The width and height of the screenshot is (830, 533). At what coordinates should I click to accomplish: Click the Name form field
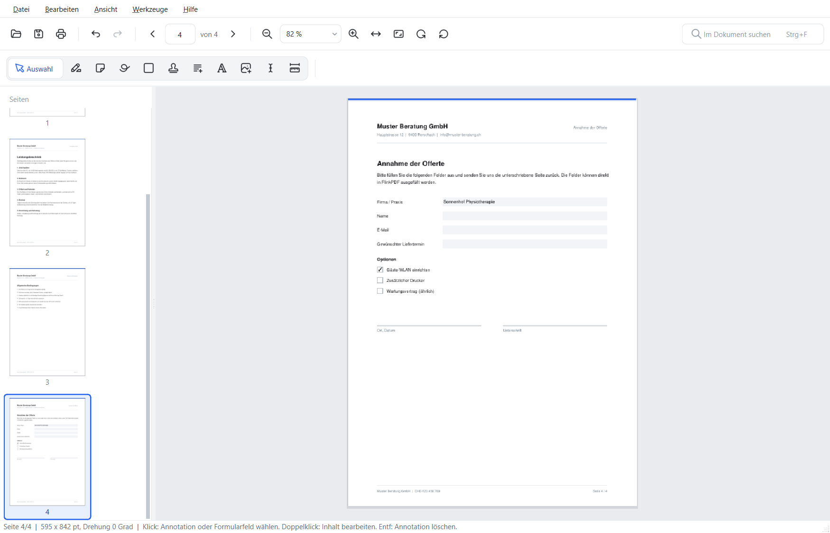[525, 216]
